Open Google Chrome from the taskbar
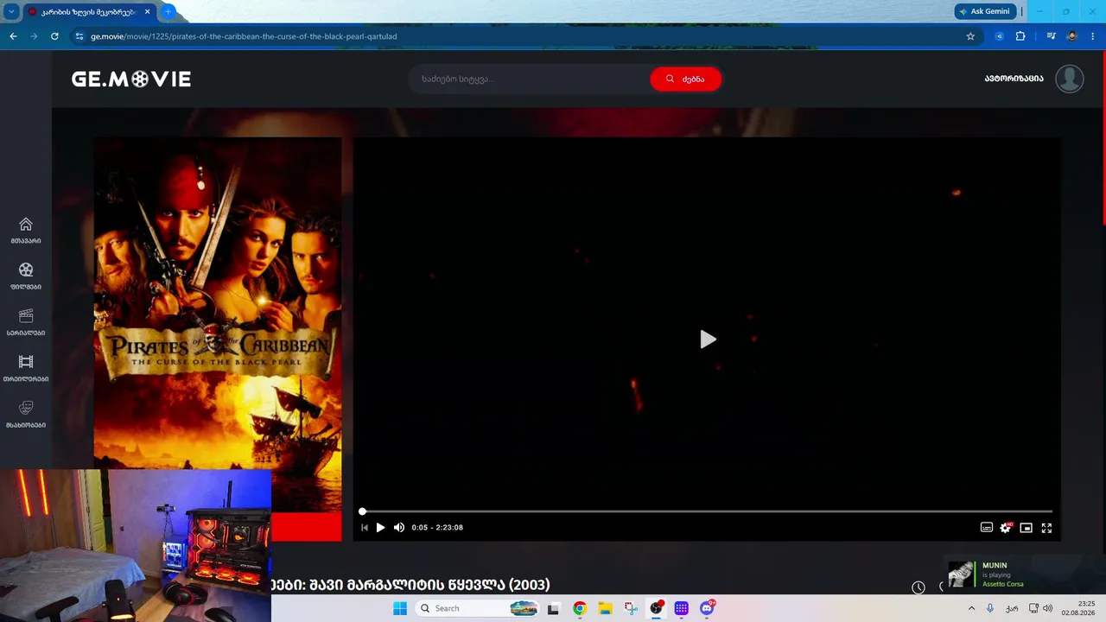Screen dimensions: 1106x622 580,608
